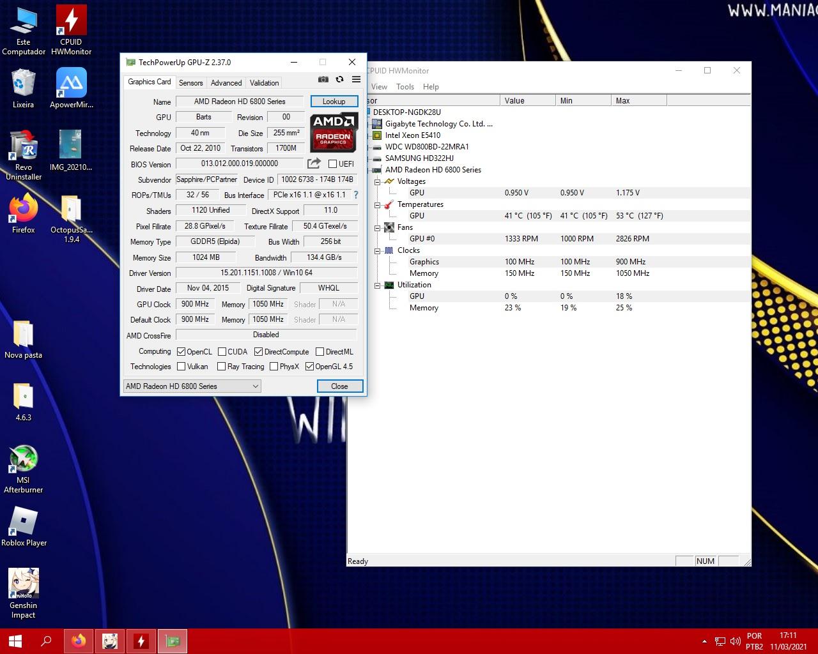Screen dimensions: 818x654
Task: Toggle the DirectML checkbox
Action: click(320, 352)
